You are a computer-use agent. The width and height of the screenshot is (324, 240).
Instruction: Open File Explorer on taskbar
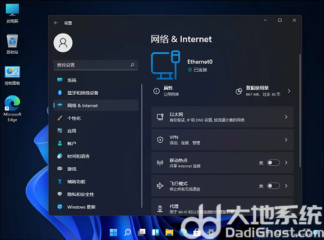(x=169, y=233)
